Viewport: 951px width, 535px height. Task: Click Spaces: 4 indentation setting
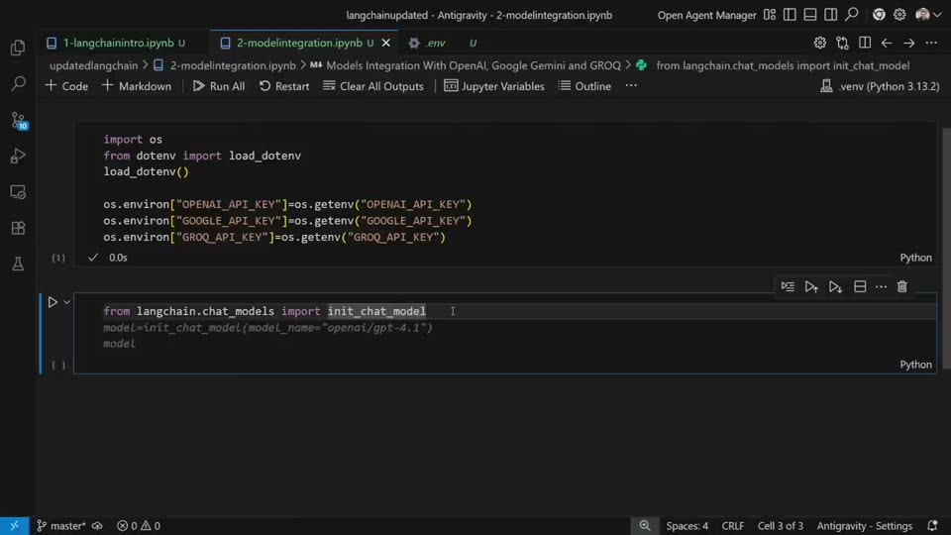687,526
